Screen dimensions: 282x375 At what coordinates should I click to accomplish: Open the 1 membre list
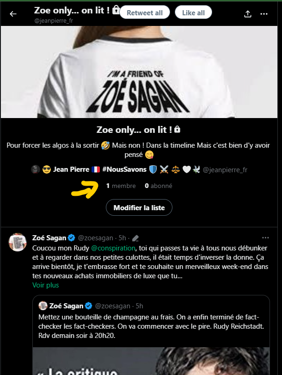pyautogui.click(x=121, y=186)
